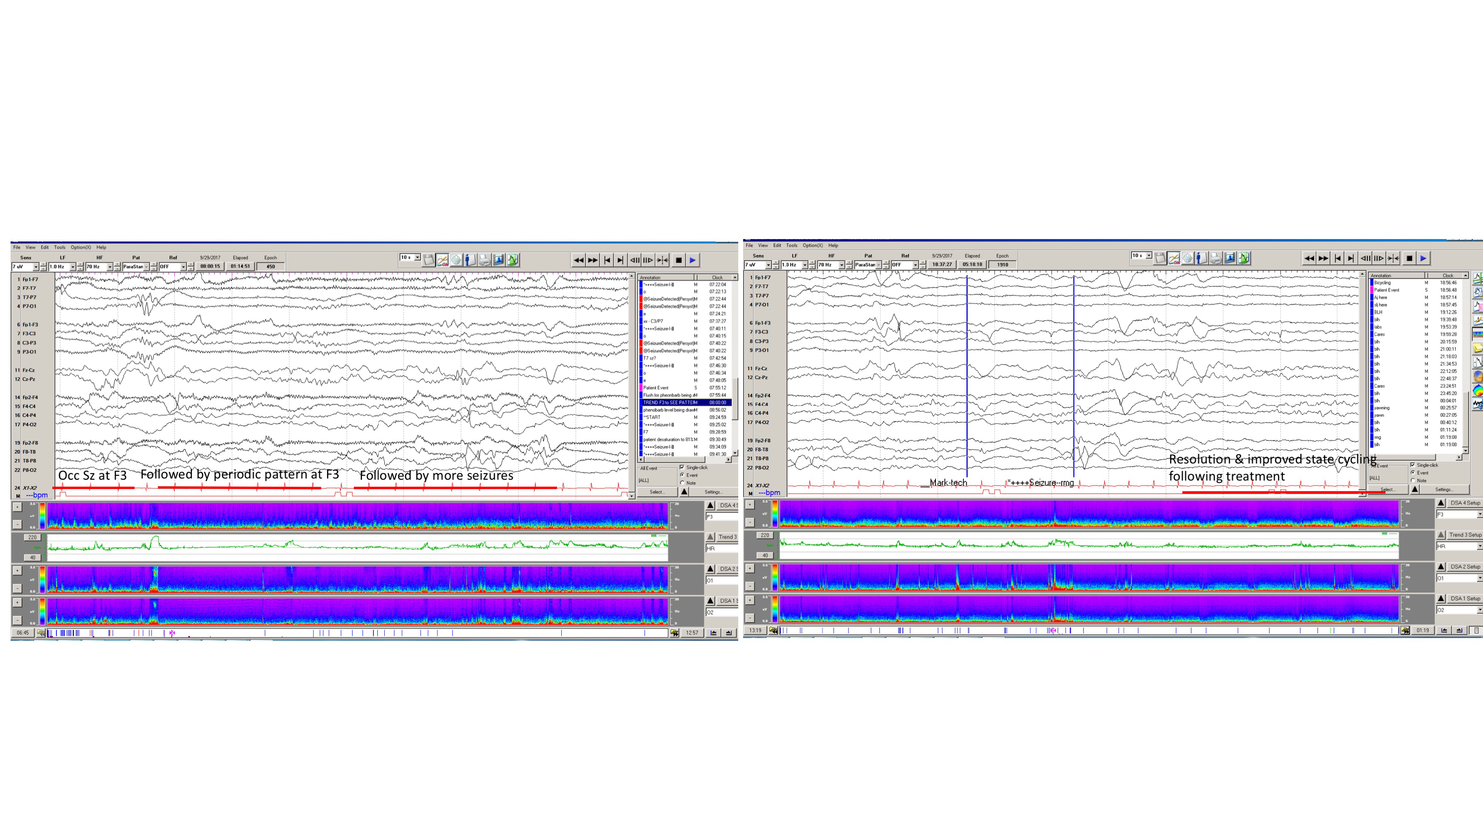Open the Tools menu in left window
The width and height of the screenshot is (1483, 834).
click(x=59, y=248)
